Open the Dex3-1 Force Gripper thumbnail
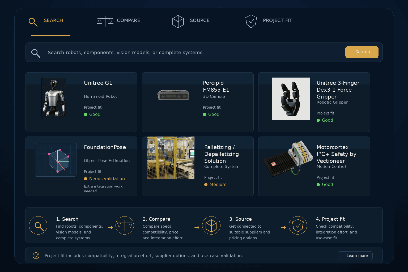This screenshot has height=272, width=408. 291,99
